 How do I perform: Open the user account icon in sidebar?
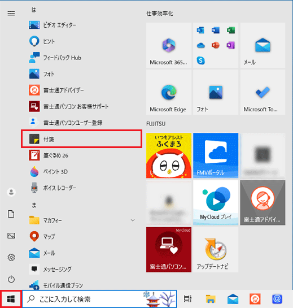click(11, 192)
